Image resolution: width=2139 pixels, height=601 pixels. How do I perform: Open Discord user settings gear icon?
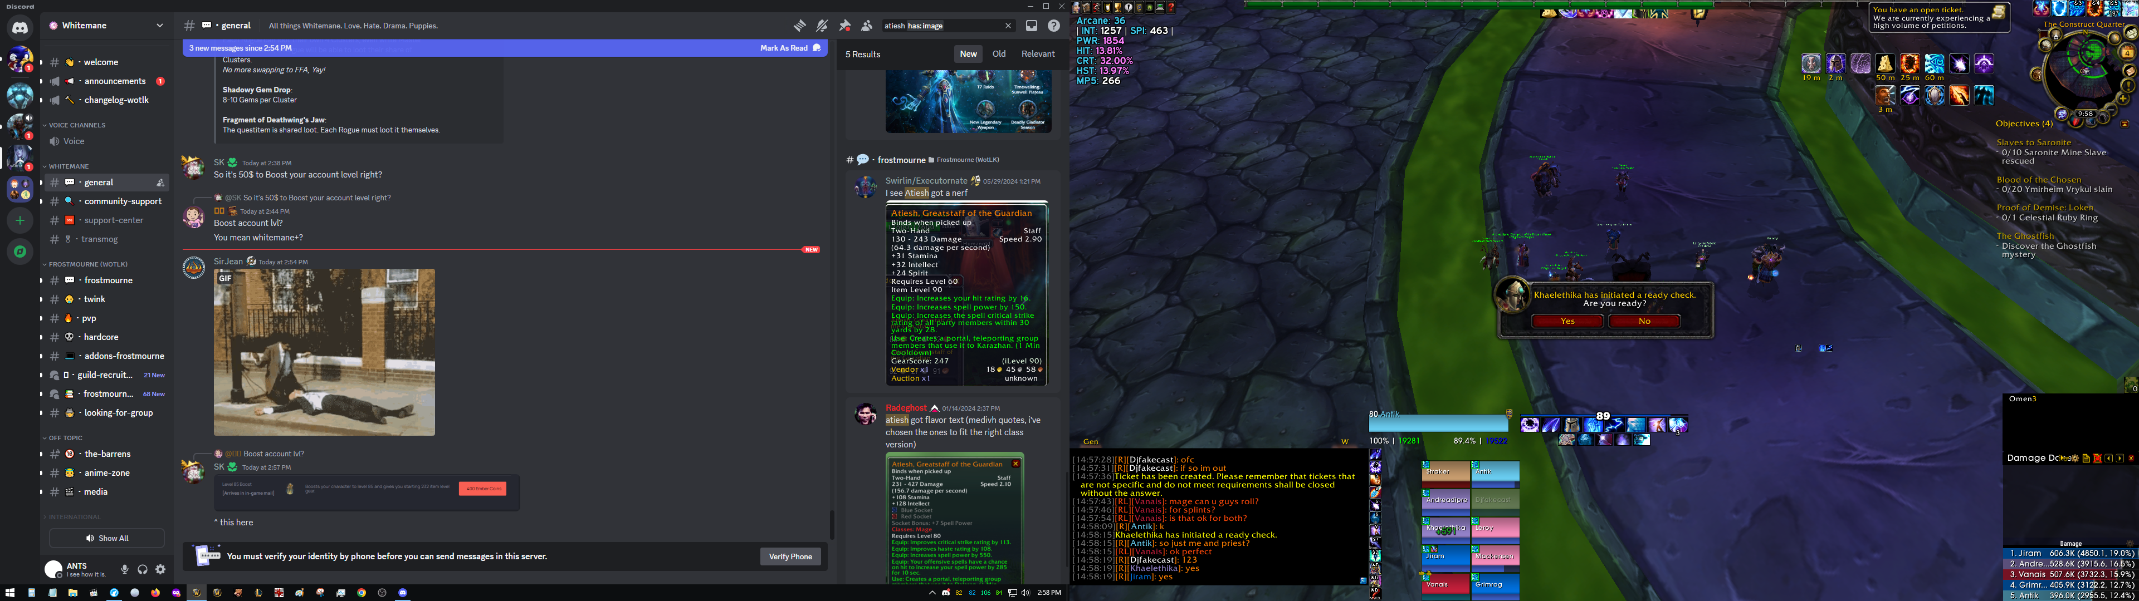(160, 569)
